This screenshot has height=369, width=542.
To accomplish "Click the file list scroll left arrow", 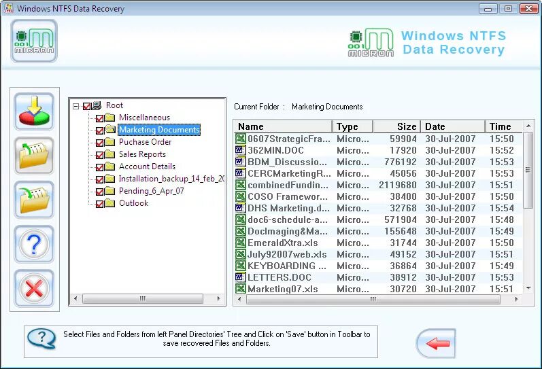I will (239, 299).
